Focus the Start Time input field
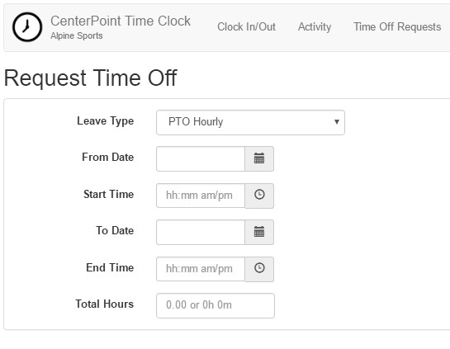450x349 pixels. 201,196
